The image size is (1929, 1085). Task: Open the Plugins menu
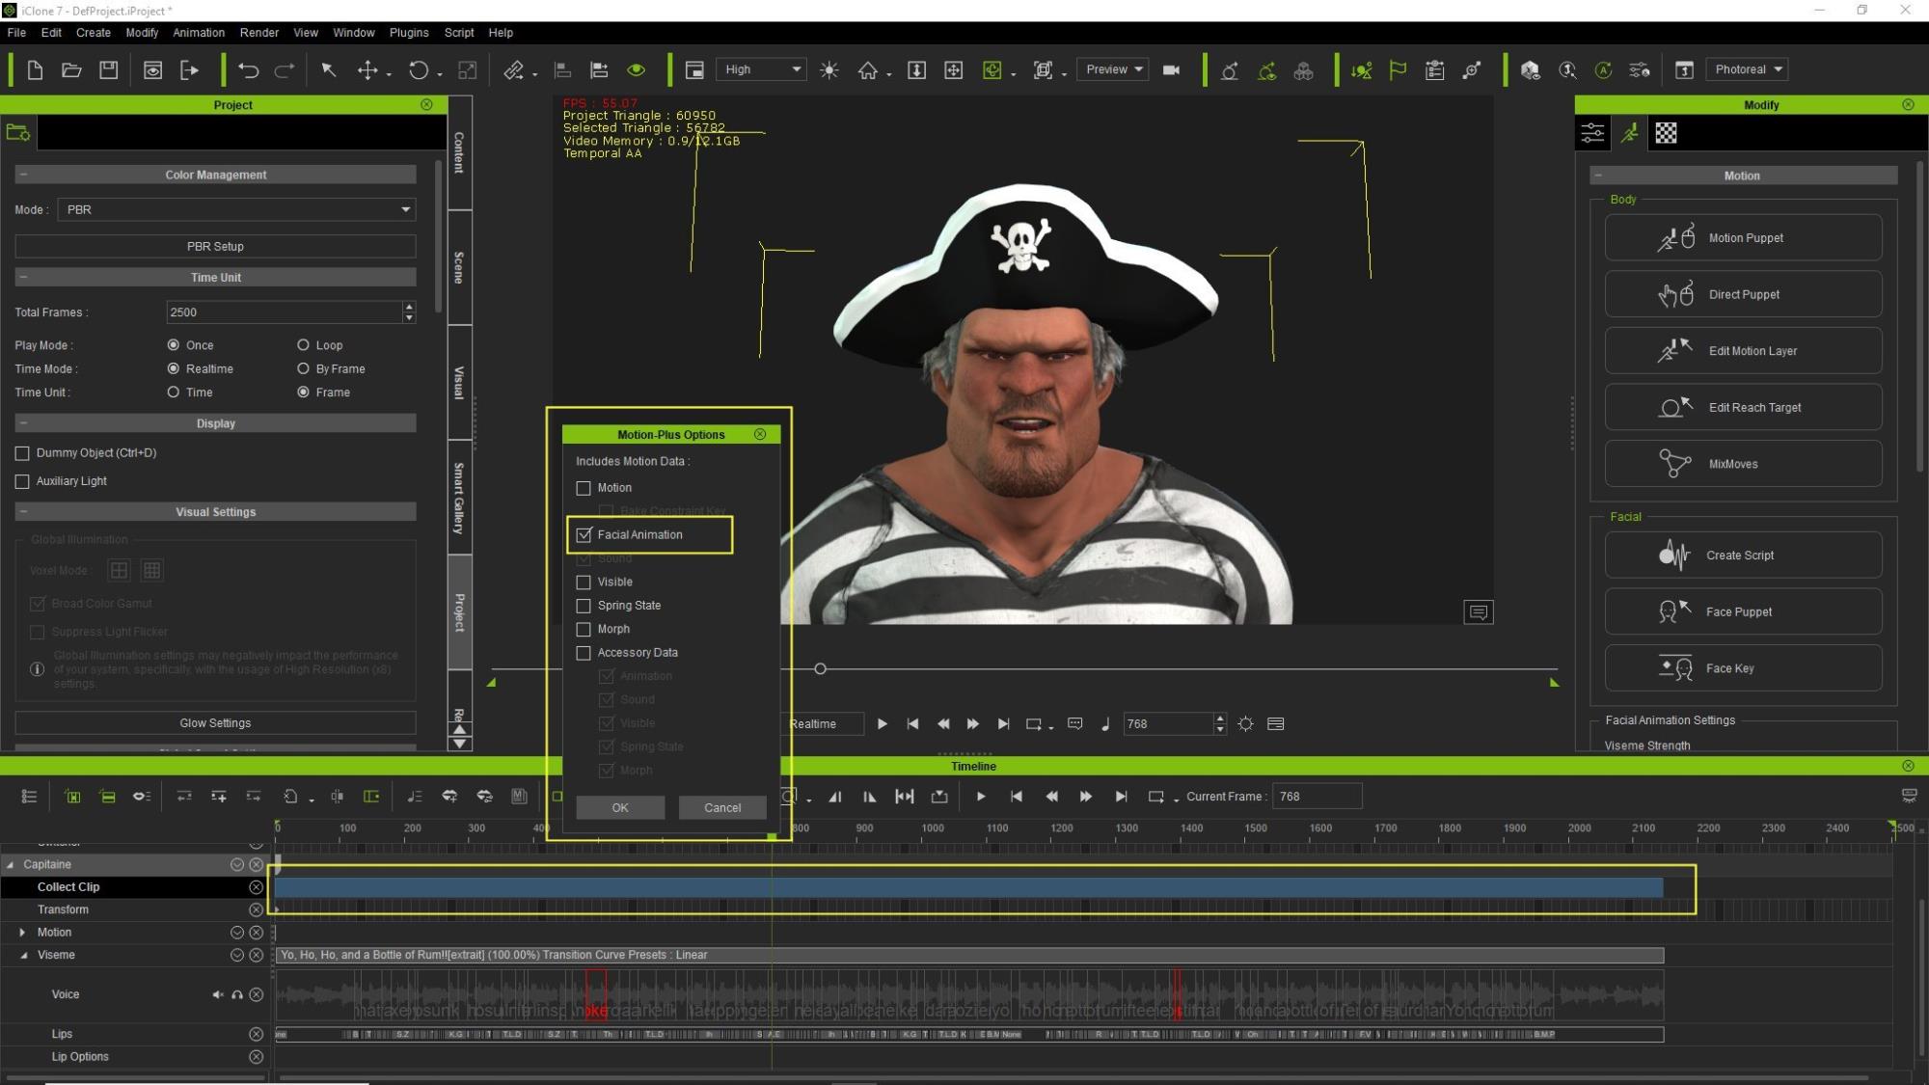coord(409,32)
